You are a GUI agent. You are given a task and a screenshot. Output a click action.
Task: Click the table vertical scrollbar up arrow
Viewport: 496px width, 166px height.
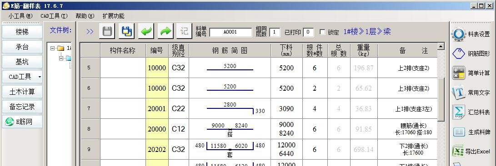441,47
